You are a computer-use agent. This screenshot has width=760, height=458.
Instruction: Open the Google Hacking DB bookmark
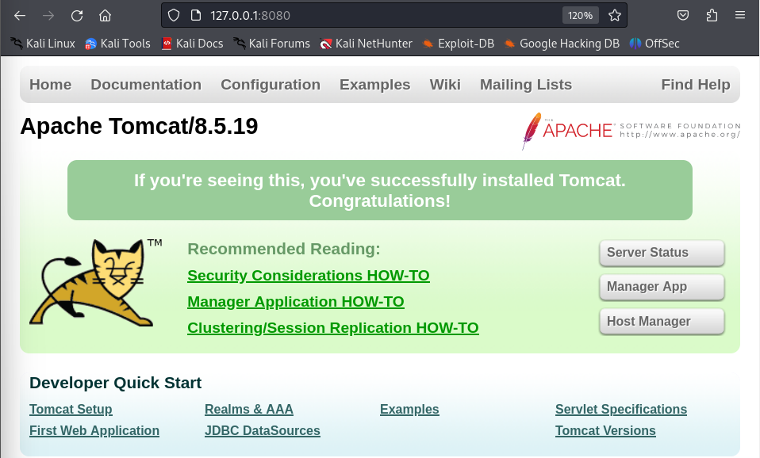tap(562, 44)
